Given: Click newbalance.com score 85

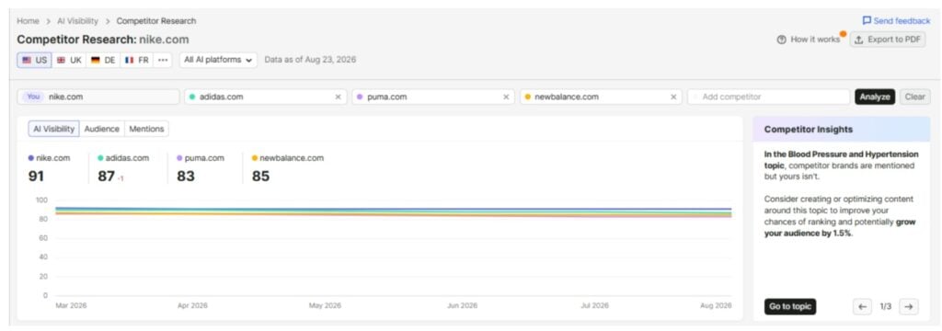Looking at the screenshot, I should click(260, 176).
